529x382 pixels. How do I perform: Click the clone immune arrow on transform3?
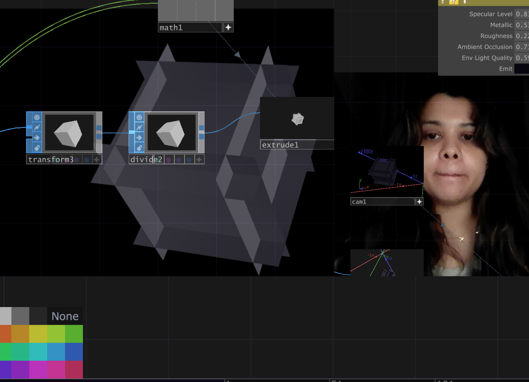click(37, 138)
